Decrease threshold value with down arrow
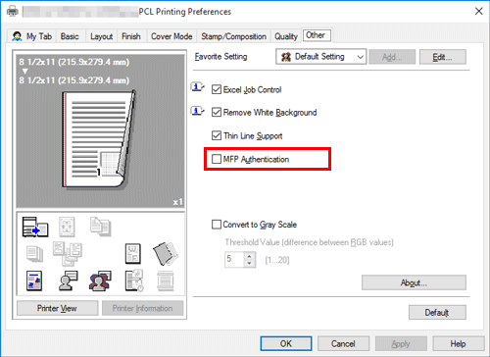This screenshot has width=490, height=357. click(249, 263)
